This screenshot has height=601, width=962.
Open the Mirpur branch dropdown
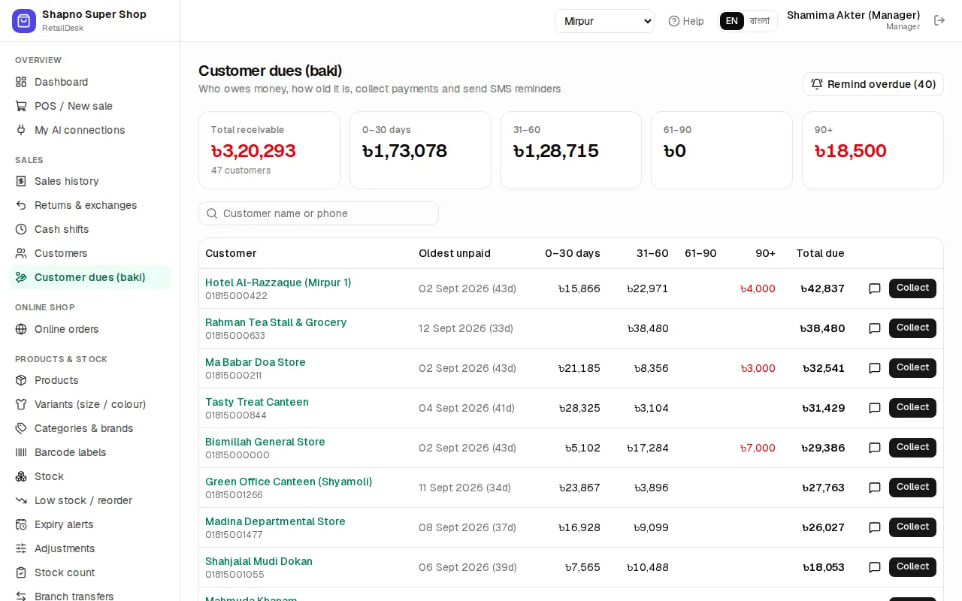click(604, 21)
